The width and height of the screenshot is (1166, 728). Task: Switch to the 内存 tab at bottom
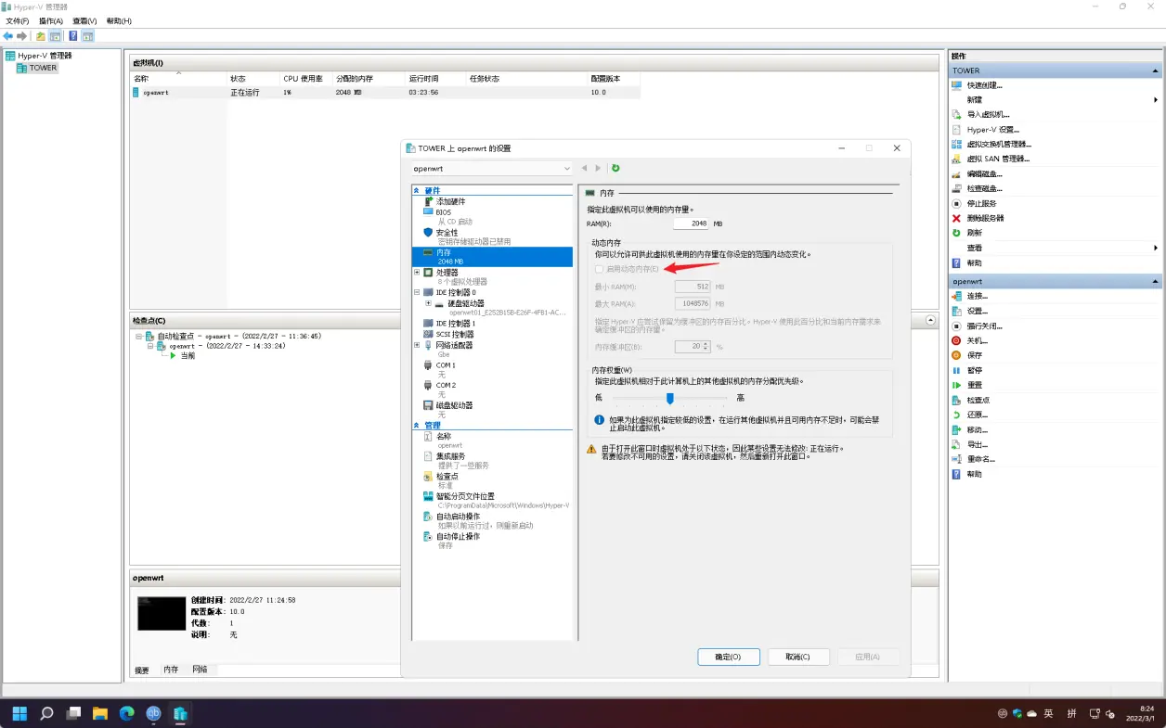171,670
